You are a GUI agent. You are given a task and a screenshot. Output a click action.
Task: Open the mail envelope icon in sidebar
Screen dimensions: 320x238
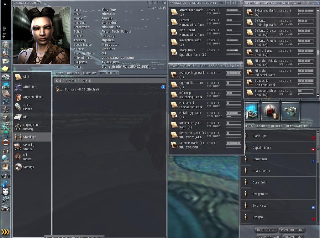pyautogui.click(x=6, y=61)
